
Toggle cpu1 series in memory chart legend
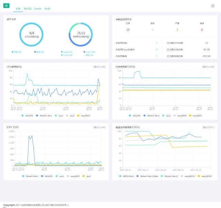pyautogui.click(x=166, y=116)
